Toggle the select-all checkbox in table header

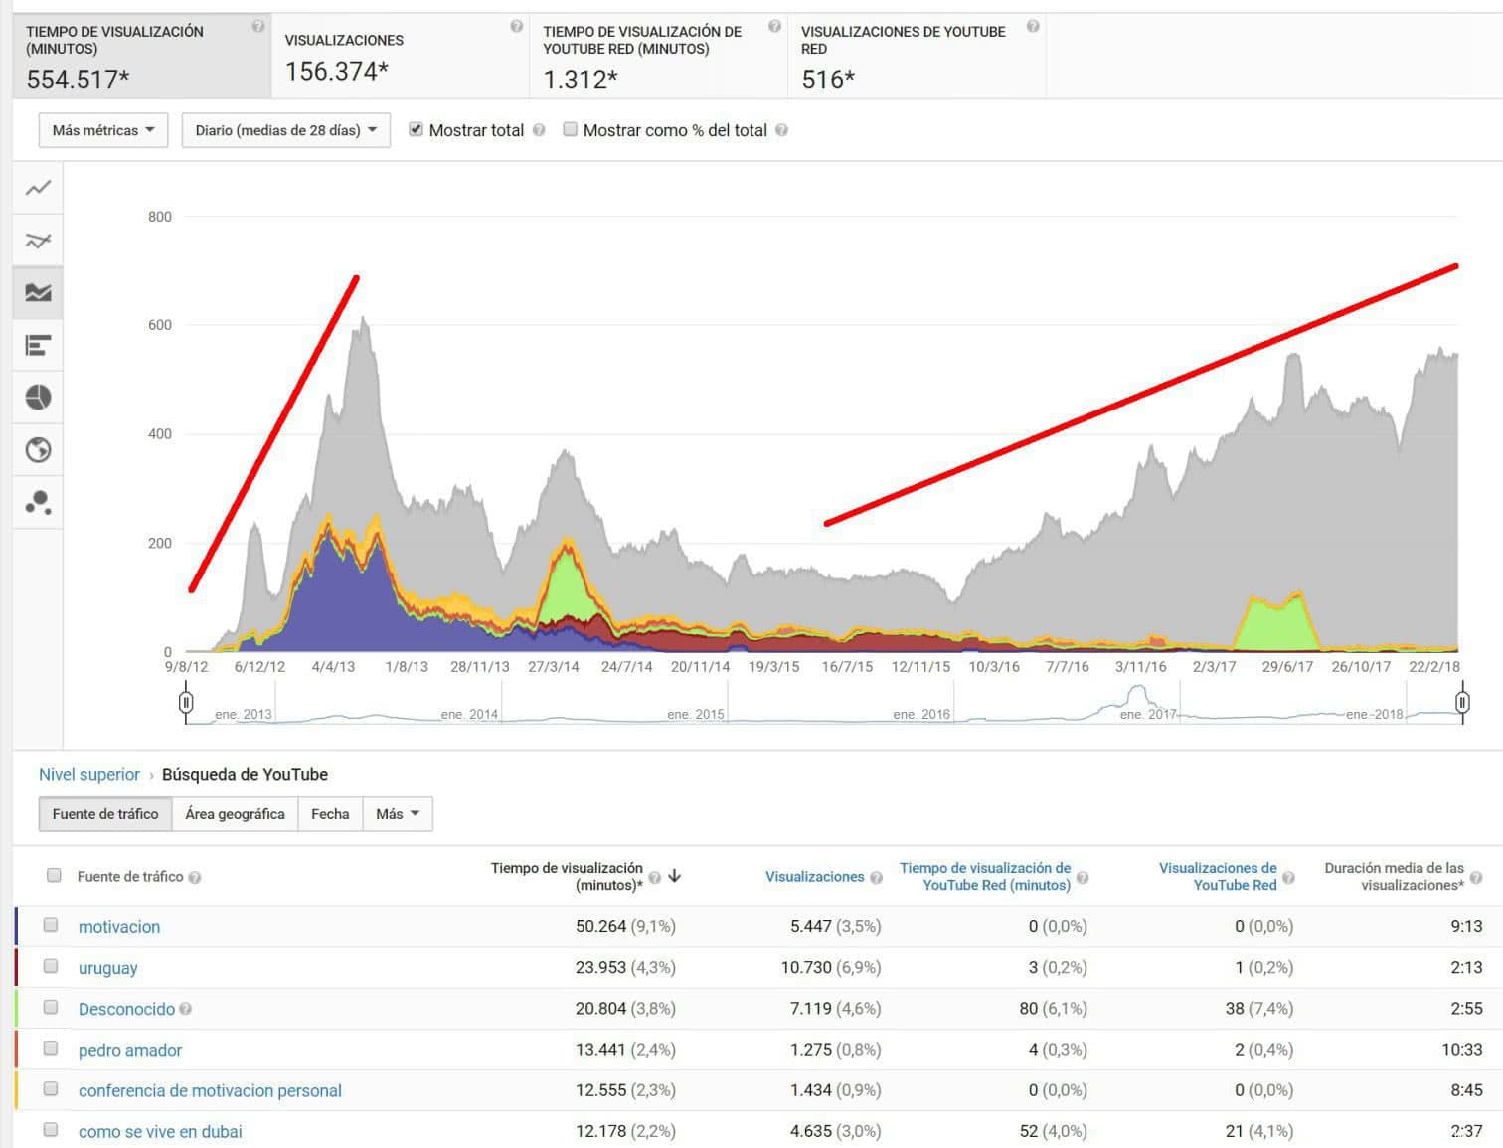(x=54, y=876)
